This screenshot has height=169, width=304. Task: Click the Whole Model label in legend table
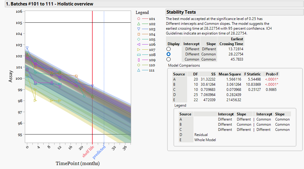click(x=205, y=140)
